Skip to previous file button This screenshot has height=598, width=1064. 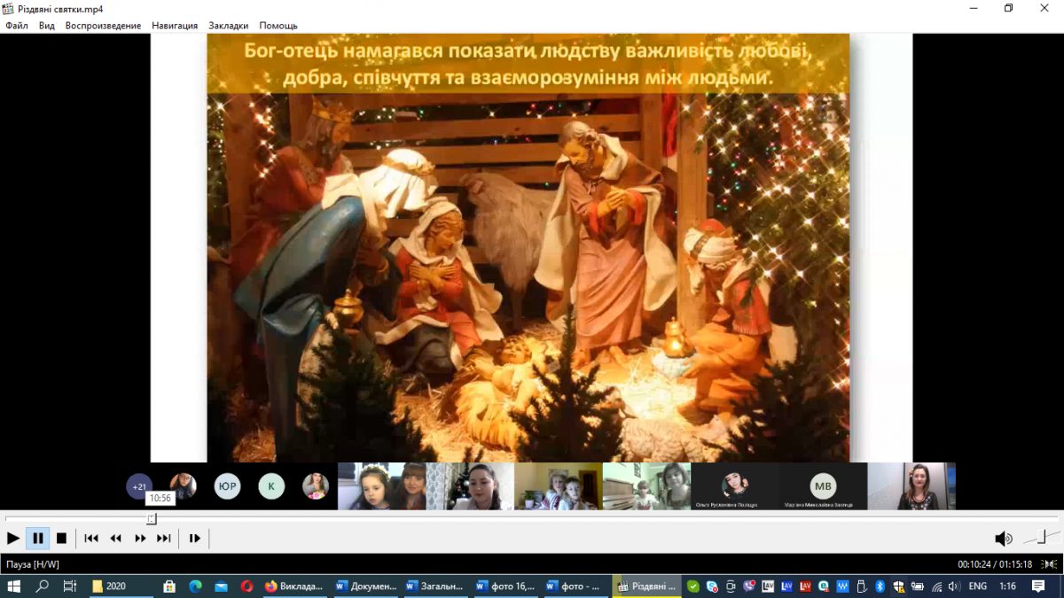[91, 538]
